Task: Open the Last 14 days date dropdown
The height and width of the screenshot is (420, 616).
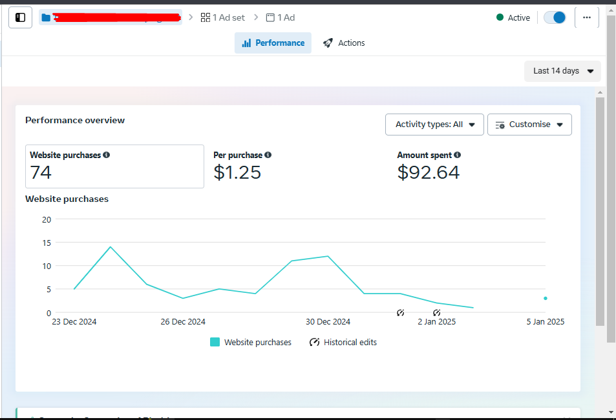Action: tap(562, 71)
